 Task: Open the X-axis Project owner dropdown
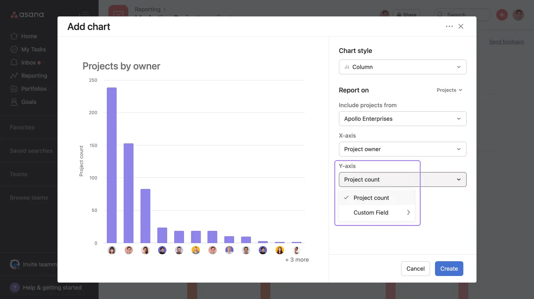coord(402,149)
